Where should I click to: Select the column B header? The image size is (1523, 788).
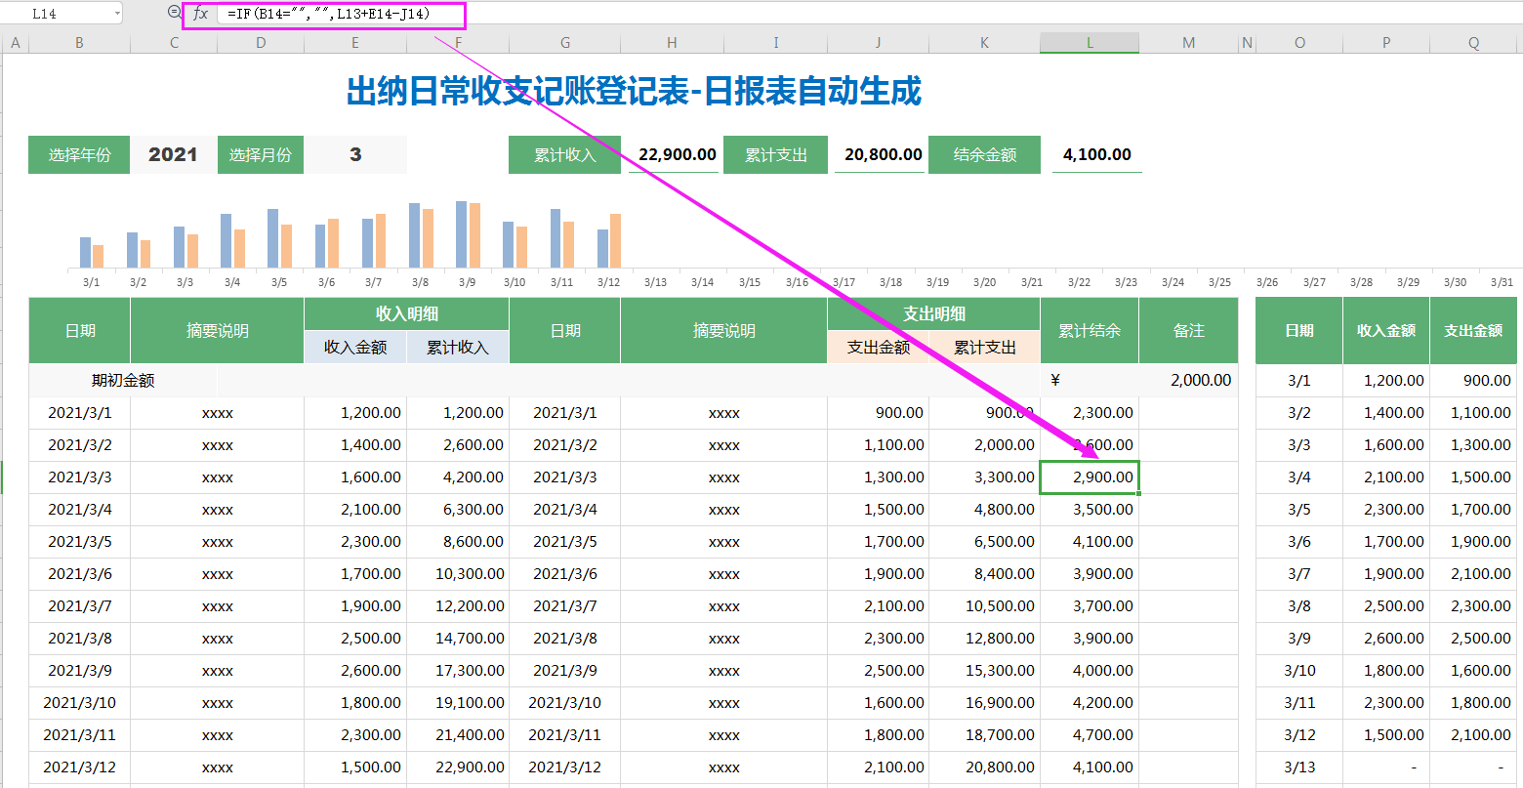click(x=79, y=43)
